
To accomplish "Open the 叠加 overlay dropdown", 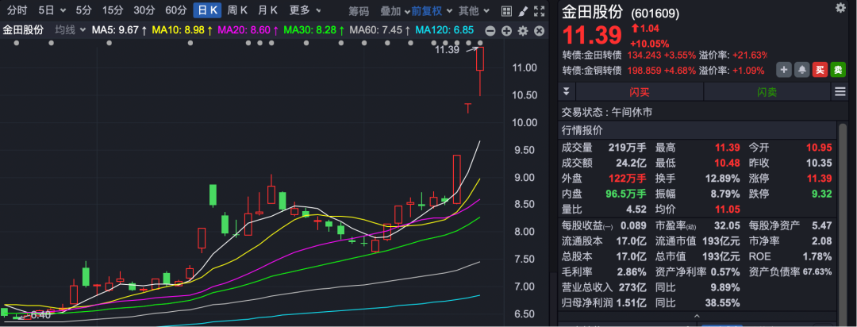I will 395,11.
